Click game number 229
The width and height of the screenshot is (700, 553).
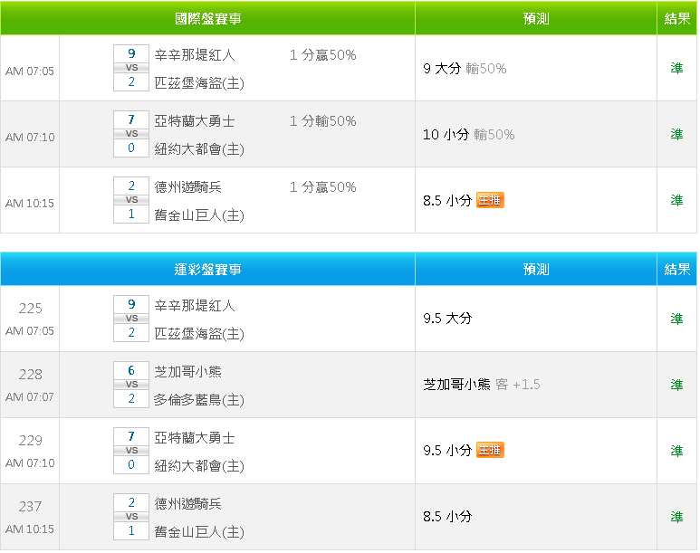(x=31, y=440)
